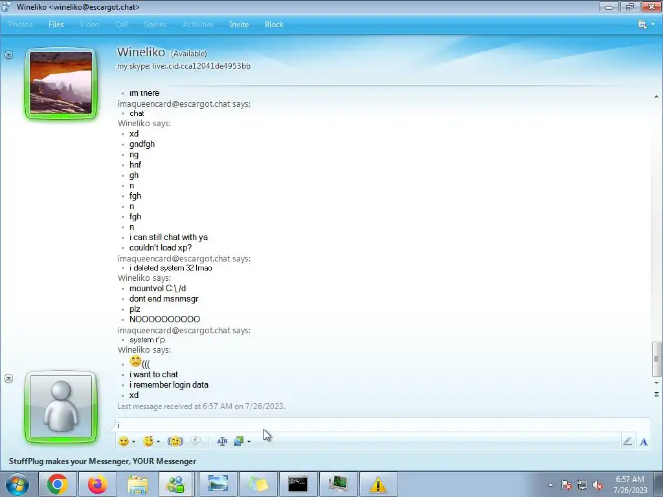Collapse your own display picture with the arrow
This screenshot has height=497, width=663.
(8, 378)
